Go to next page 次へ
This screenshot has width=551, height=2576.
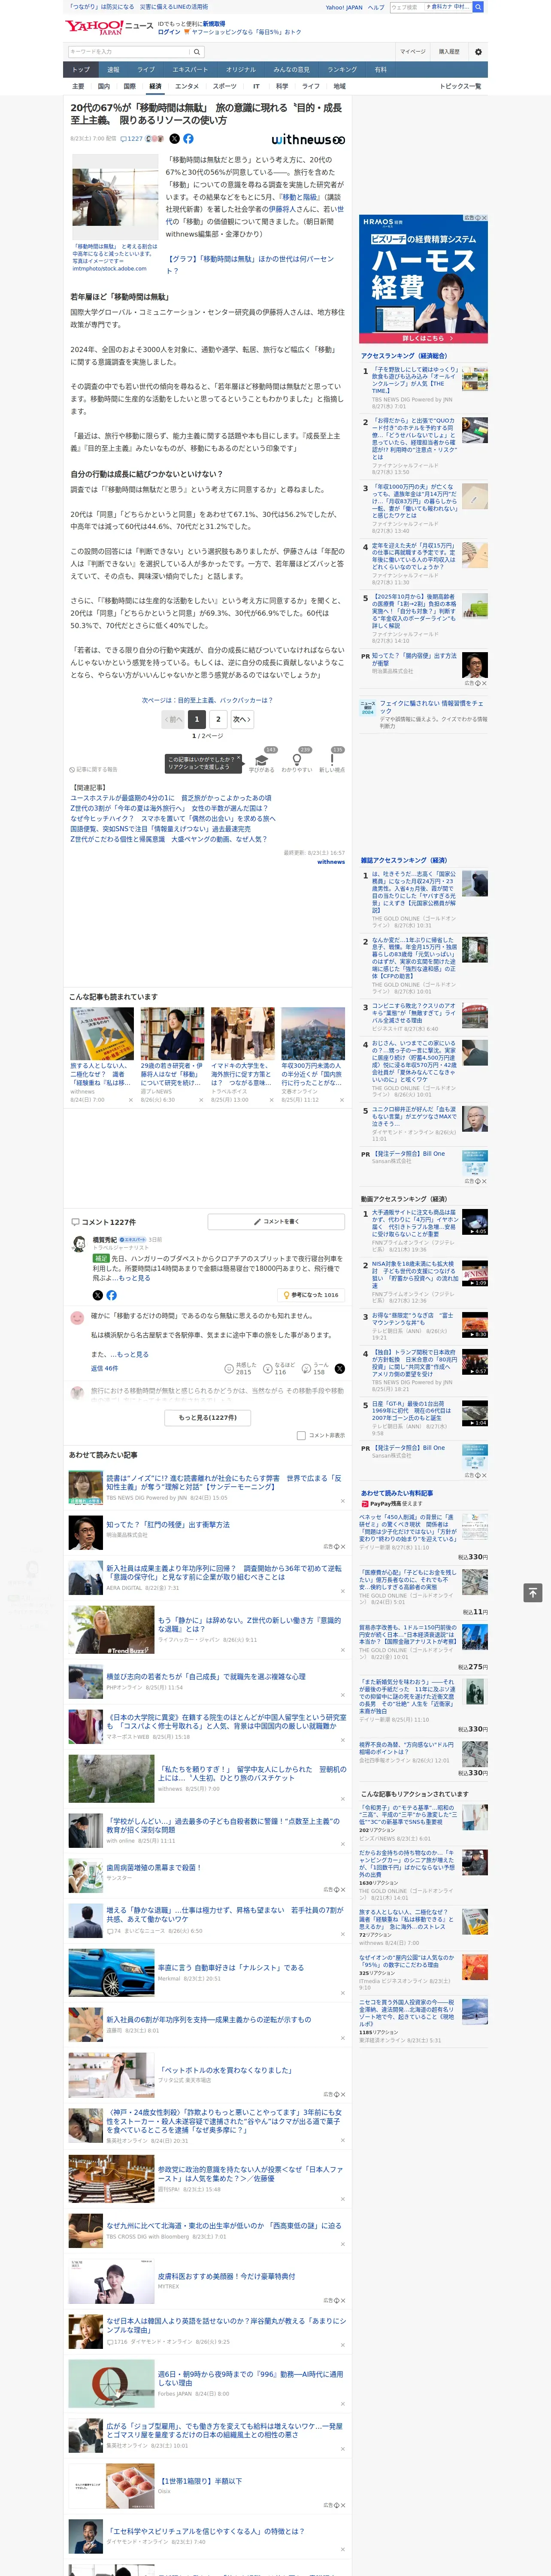[242, 719]
